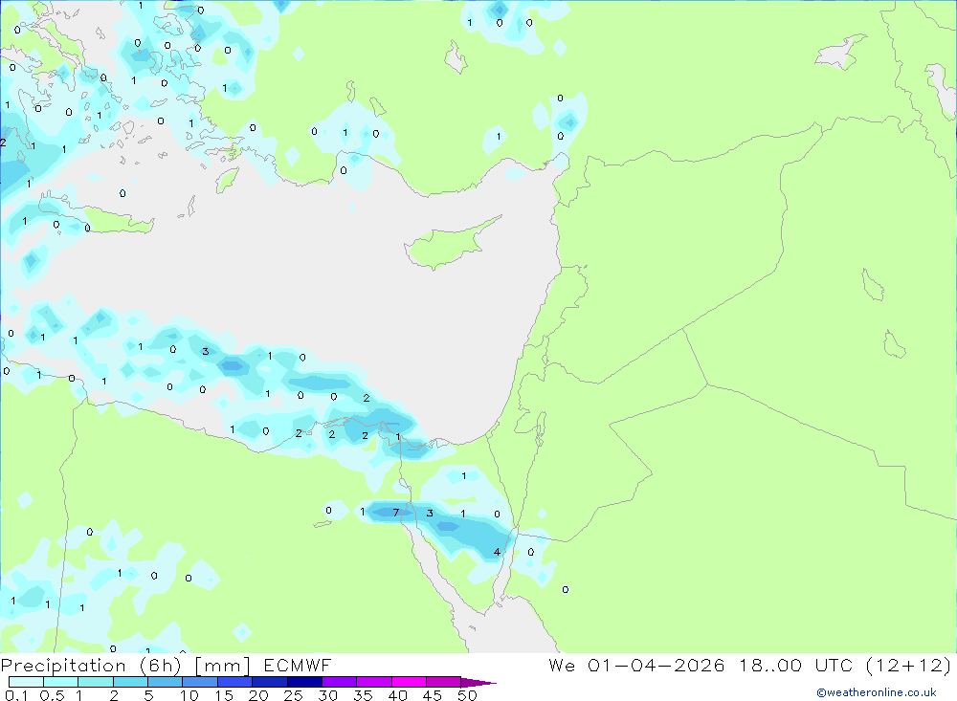Click the legend value '0.1'
The width and height of the screenshot is (957, 701).
[16, 695]
